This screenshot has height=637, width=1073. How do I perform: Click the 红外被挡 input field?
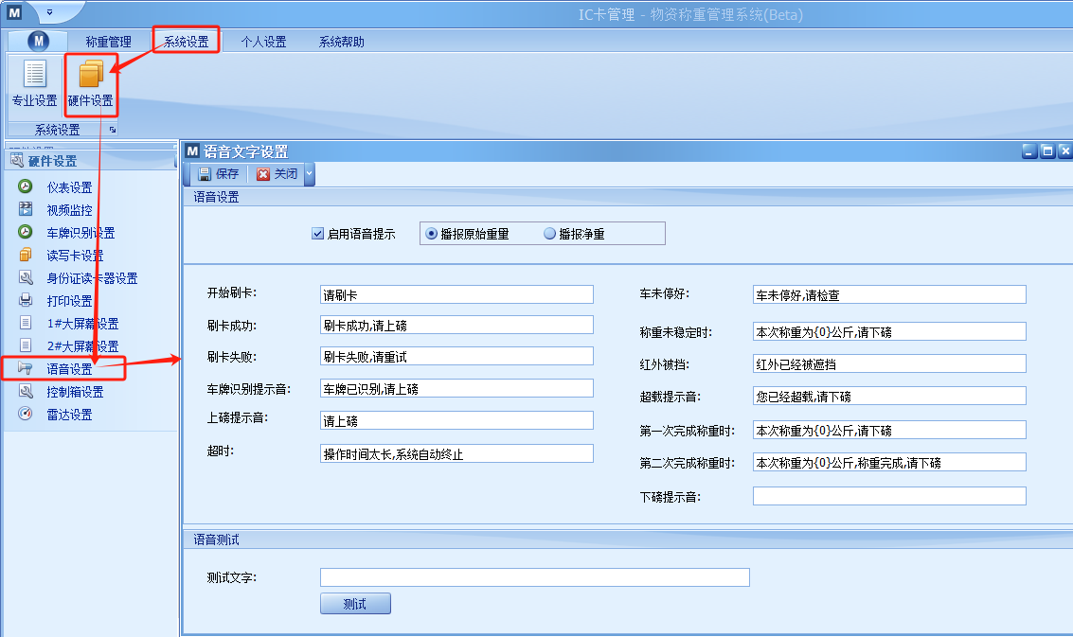[x=889, y=364]
